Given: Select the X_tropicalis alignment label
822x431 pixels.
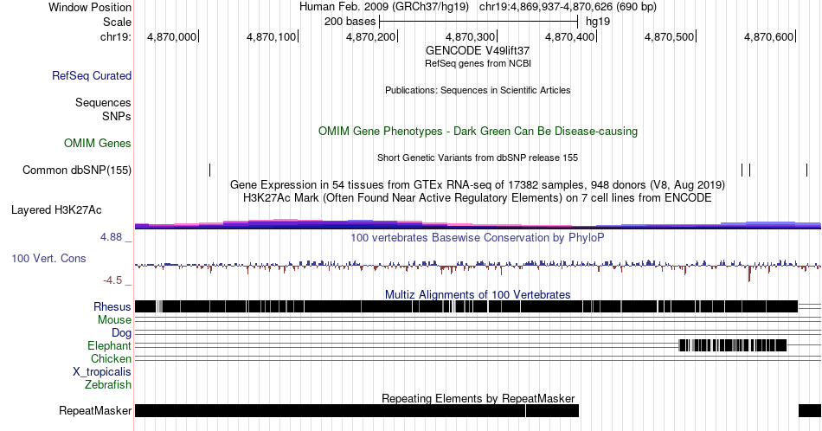Looking at the screenshot, I should (x=102, y=372).
